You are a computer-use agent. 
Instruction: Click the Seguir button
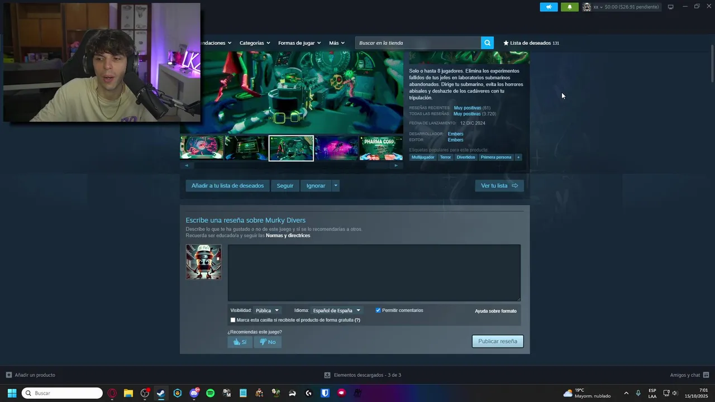285,185
